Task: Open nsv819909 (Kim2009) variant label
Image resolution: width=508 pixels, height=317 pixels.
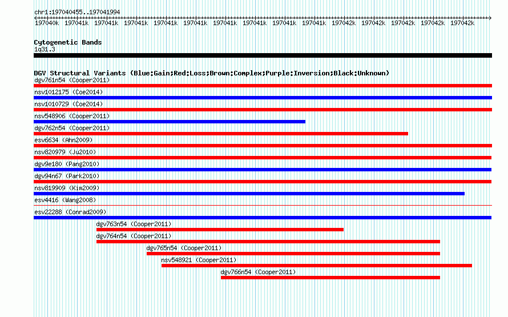Action: point(67,188)
